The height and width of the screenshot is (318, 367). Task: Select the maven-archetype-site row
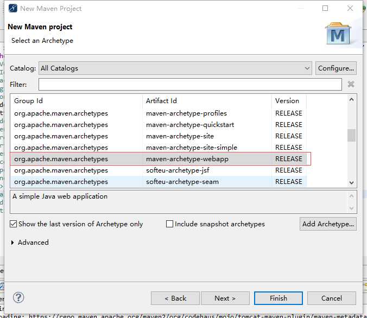(159, 136)
